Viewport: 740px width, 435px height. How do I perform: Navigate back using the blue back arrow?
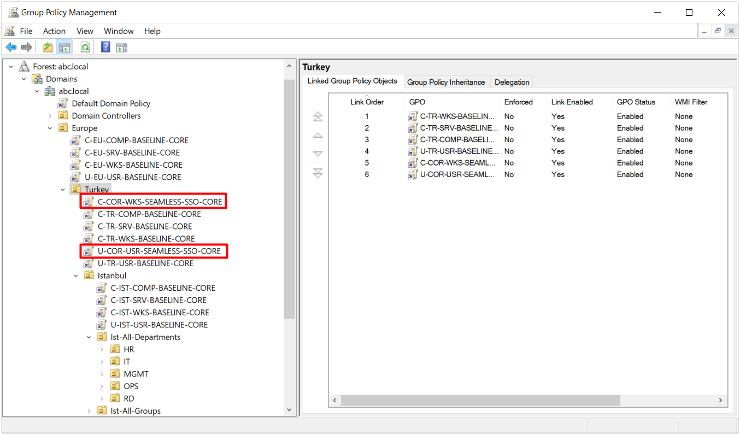pyautogui.click(x=11, y=47)
